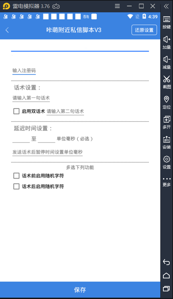Open the 定位 location tool

pos(167,103)
